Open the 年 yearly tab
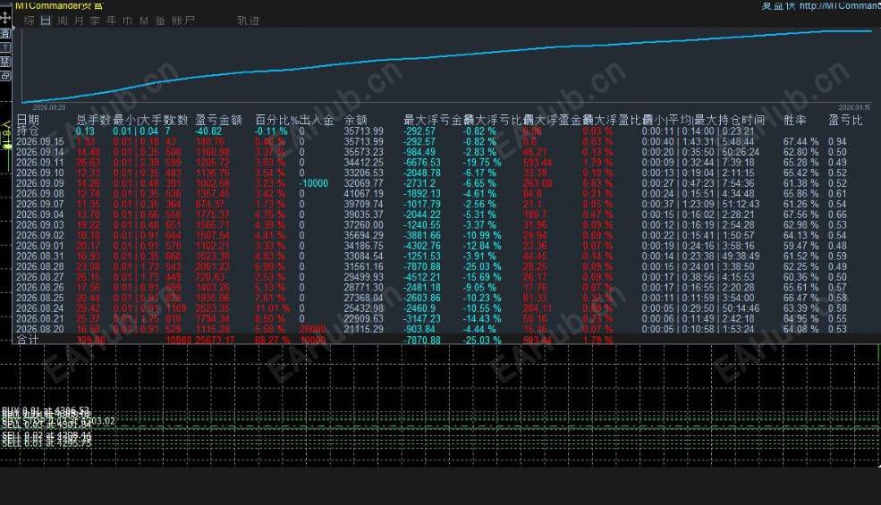 (x=111, y=21)
